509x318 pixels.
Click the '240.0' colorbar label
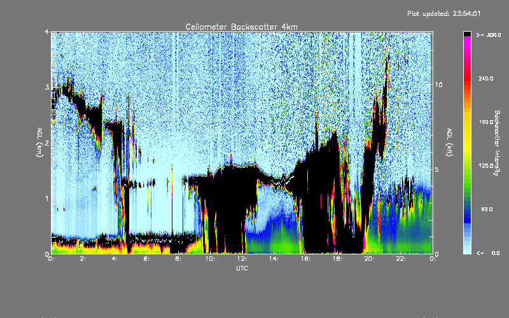coord(486,78)
